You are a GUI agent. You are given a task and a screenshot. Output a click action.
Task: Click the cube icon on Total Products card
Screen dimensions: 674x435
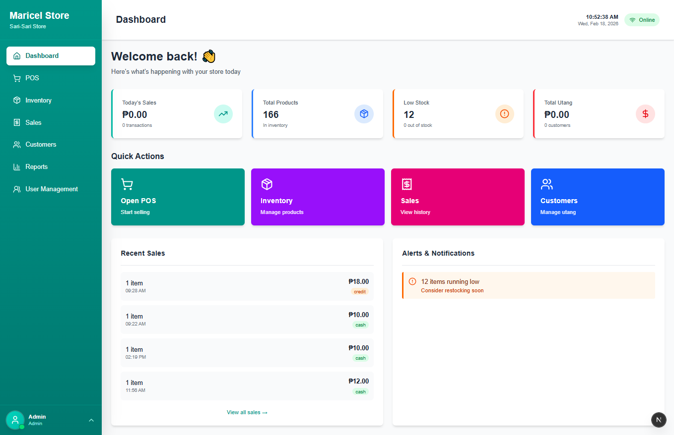(x=364, y=114)
